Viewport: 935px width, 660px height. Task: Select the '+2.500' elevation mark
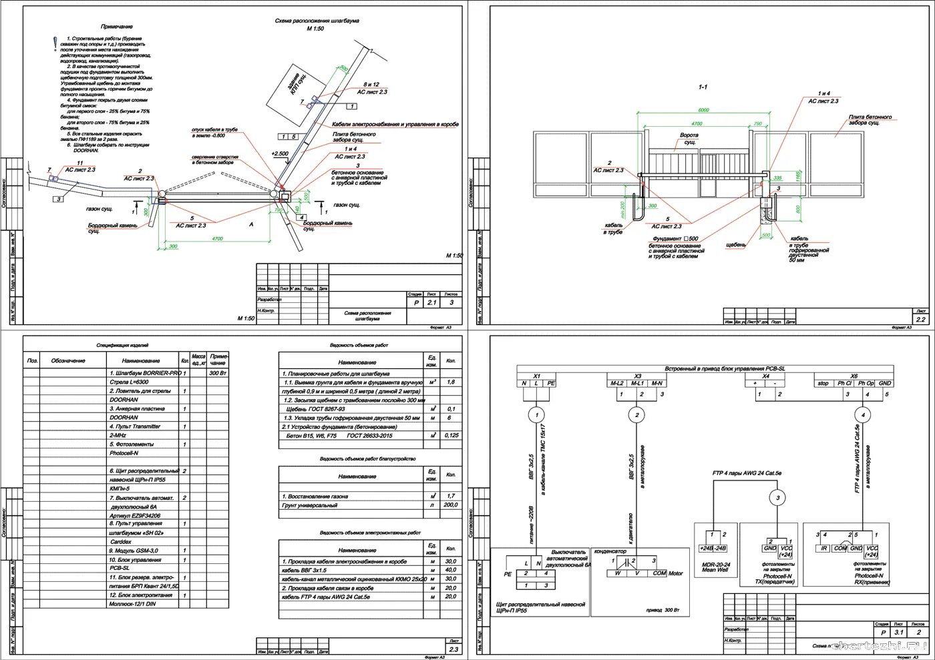[280, 153]
